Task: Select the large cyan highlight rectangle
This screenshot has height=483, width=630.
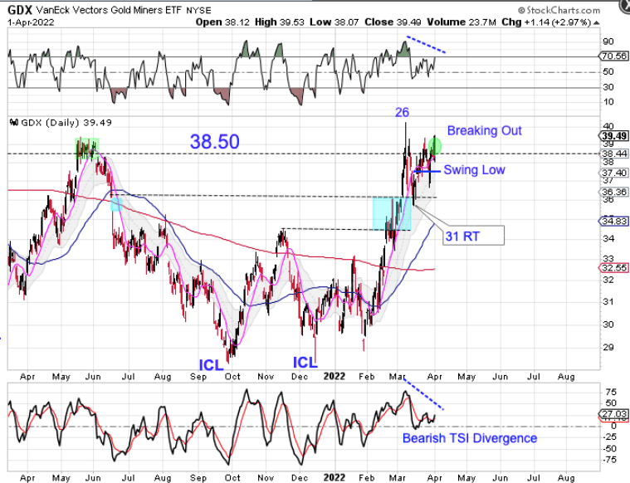Action: 392,213
